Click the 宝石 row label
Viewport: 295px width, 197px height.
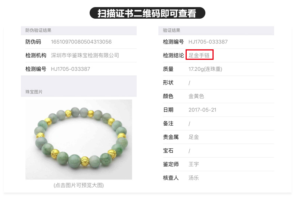168,151
